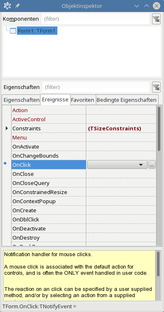Click the ellipsis button for OnClick
Screen dimensions: 164x312
click(152, 165)
